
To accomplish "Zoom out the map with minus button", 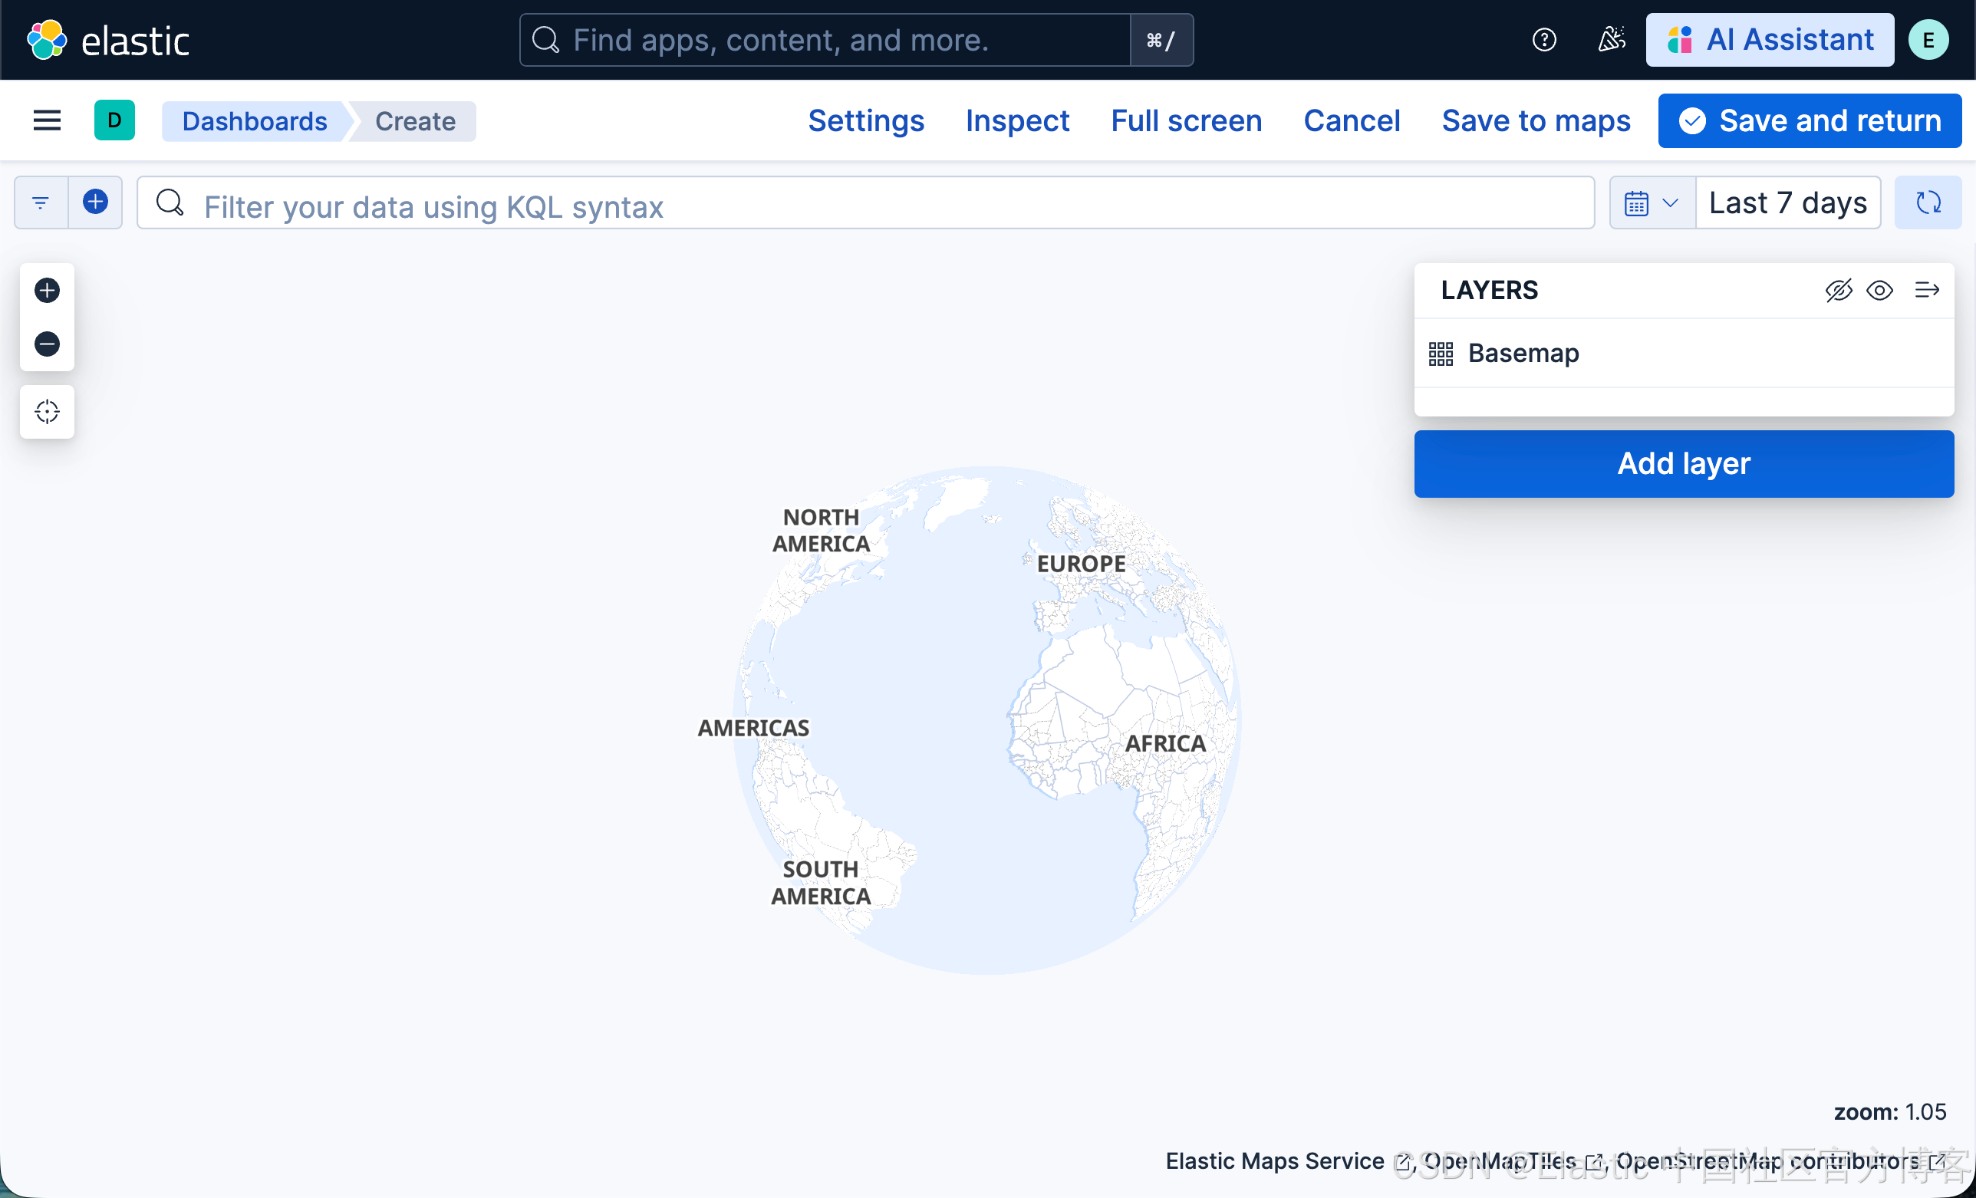I will click(x=47, y=344).
